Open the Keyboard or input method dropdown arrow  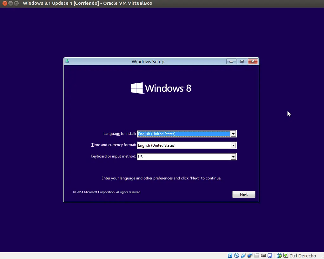click(233, 157)
